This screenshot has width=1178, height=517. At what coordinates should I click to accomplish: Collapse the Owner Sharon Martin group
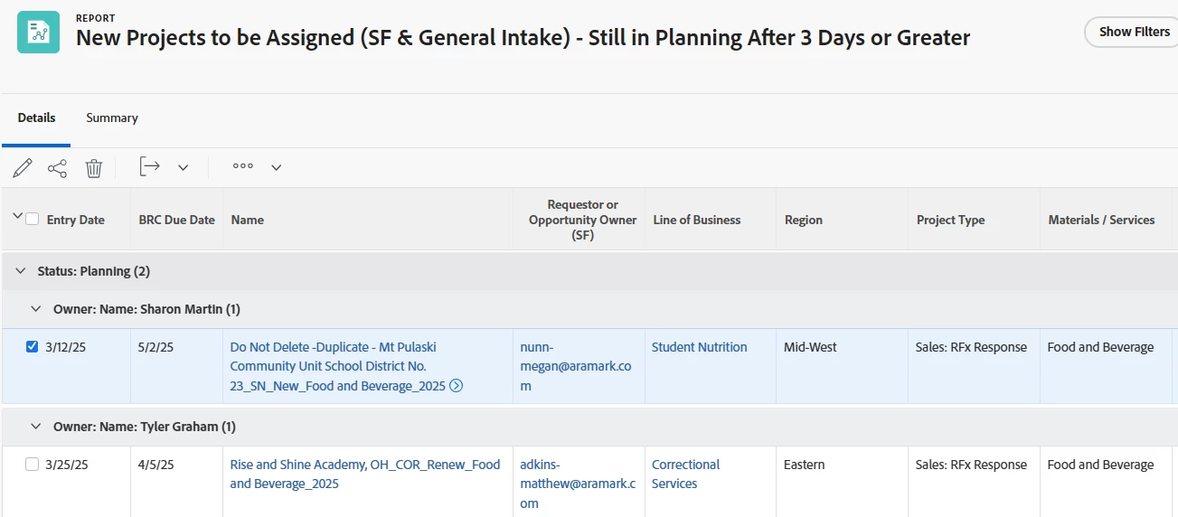point(36,309)
